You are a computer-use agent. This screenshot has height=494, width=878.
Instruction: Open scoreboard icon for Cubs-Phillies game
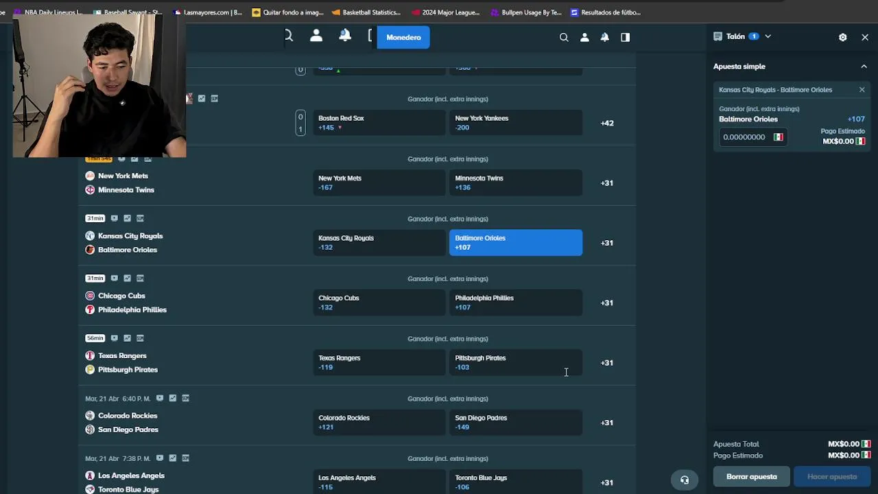click(x=140, y=278)
